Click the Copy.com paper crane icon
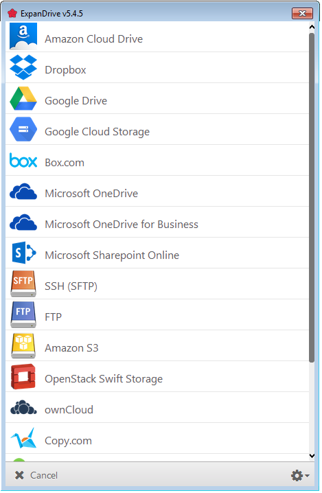This screenshot has height=493, width=322. pyautogui.click(x=23, y=439)
